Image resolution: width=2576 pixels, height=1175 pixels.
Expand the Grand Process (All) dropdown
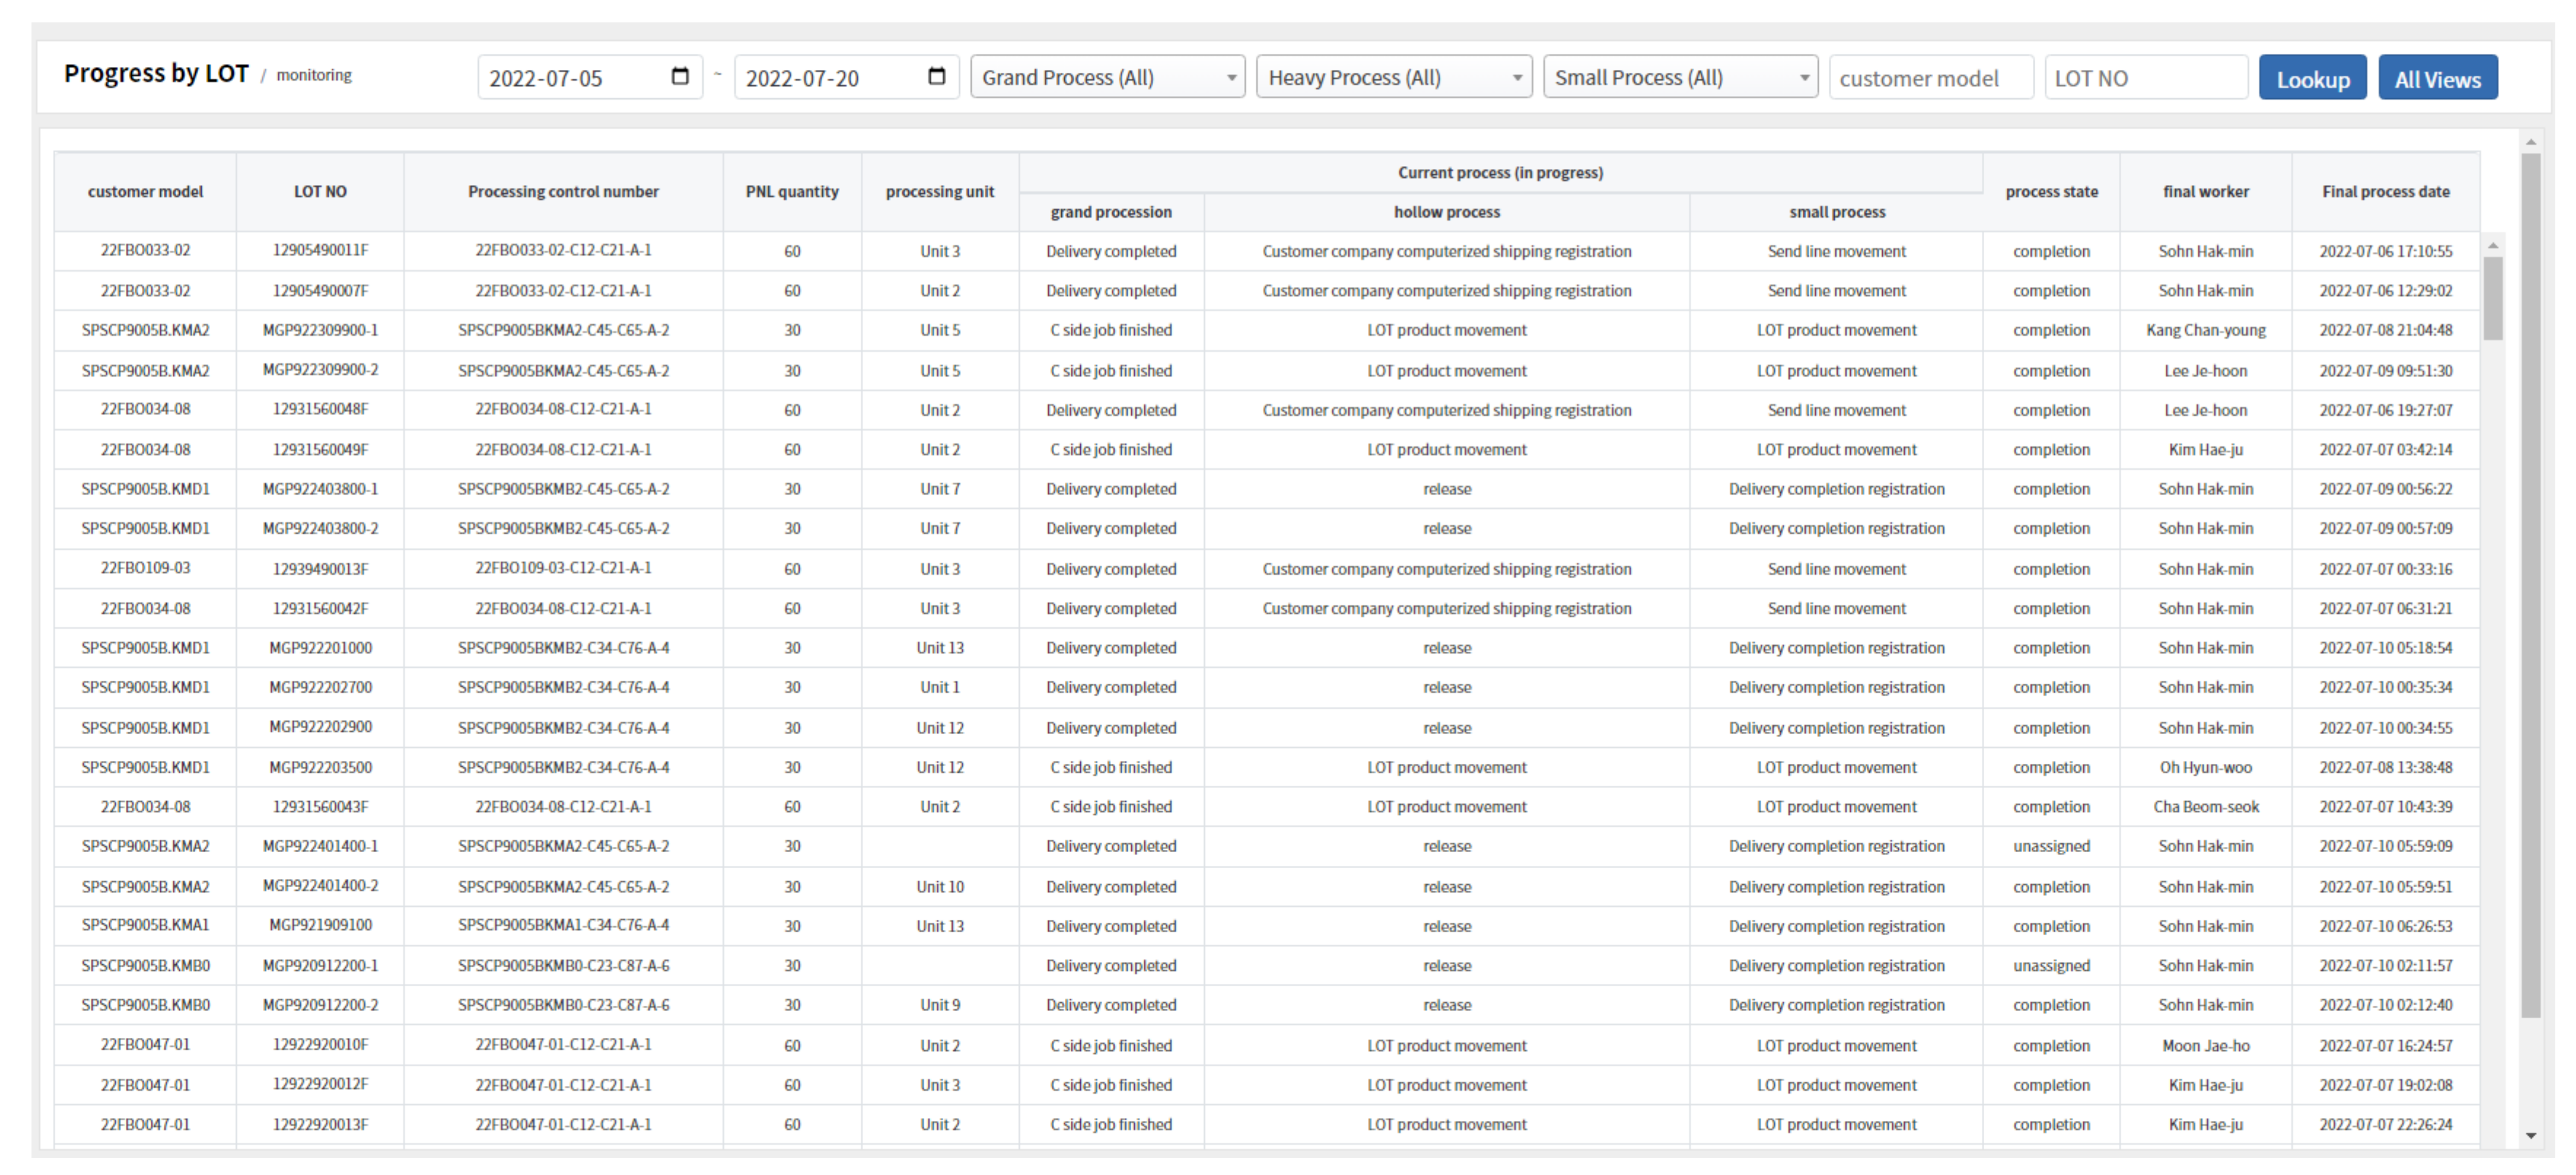pyautogui.click(x=1107, y=77)
